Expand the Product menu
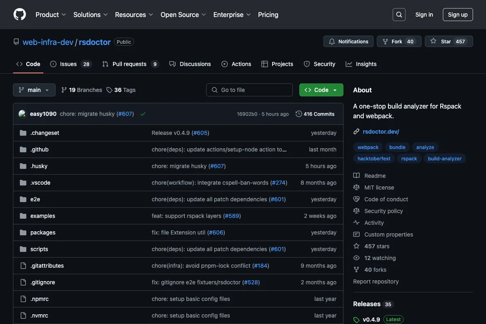 (x=51, y=15)
